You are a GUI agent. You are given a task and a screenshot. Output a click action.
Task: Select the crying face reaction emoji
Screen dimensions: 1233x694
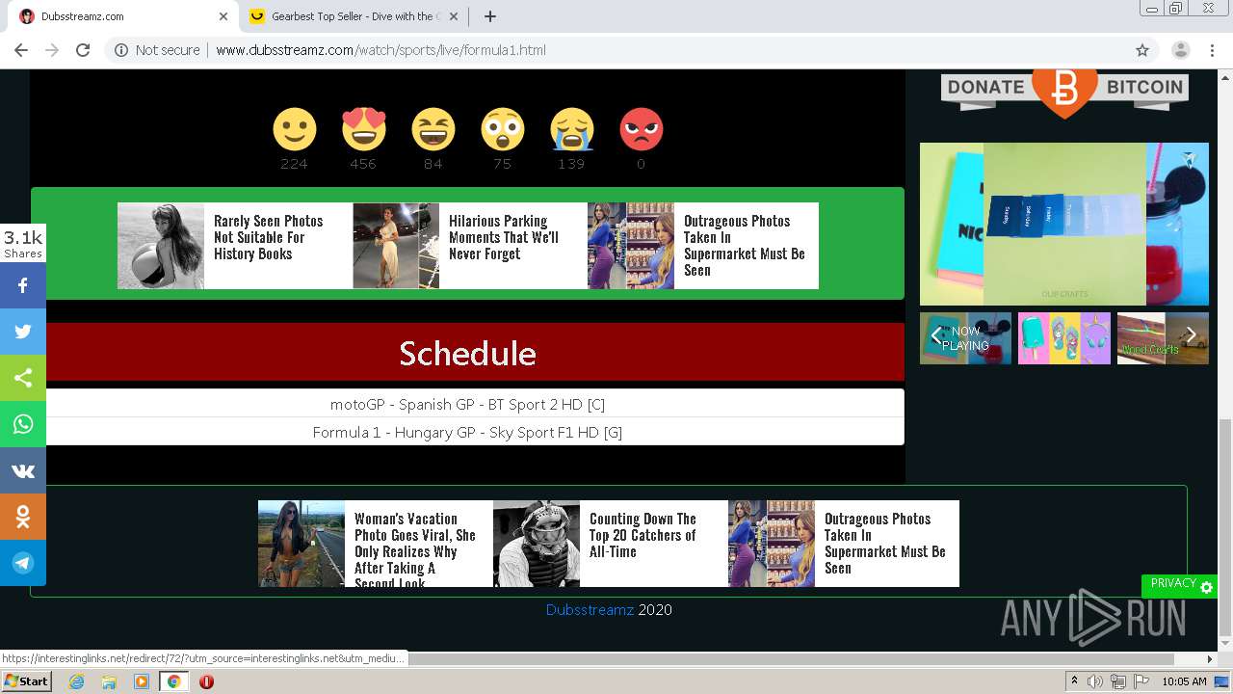click(571, 129)
